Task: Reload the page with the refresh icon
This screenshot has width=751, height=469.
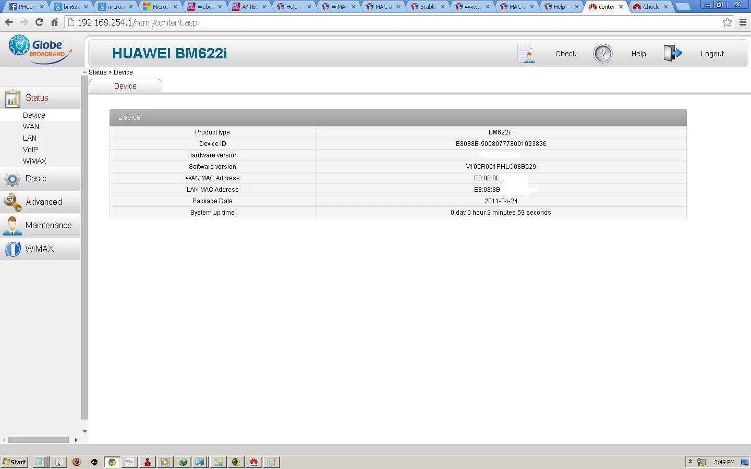Action: (x=39, y=22)
